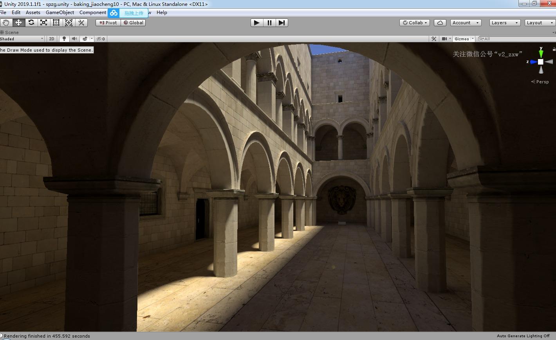Toggle scene lighting on or off

pos(64,39)
